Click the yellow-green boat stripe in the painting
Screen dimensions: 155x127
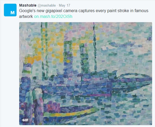pos(71,113)
